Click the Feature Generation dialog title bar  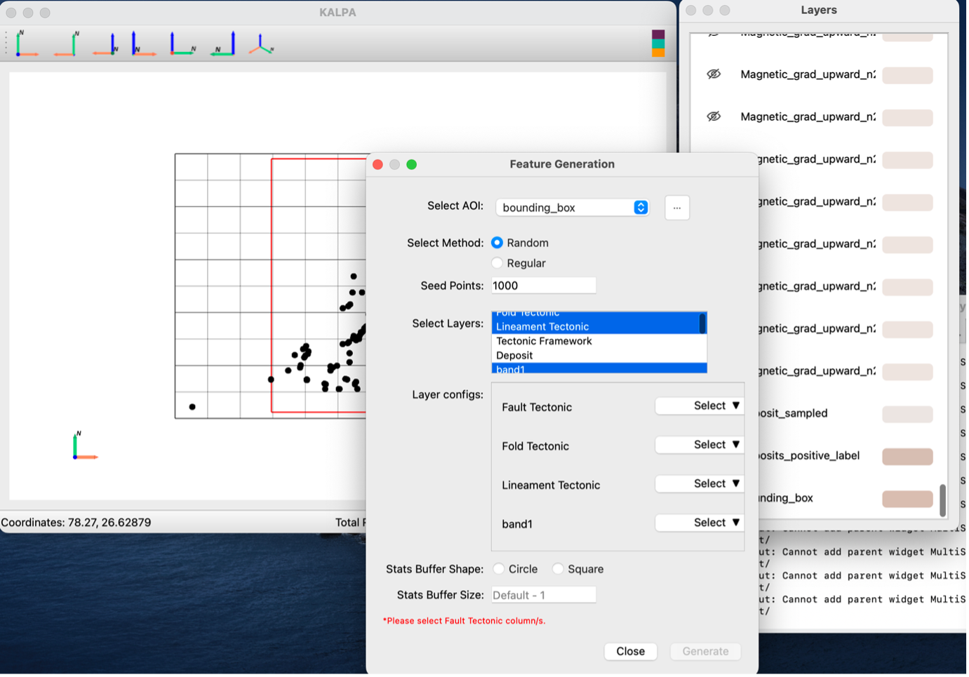[x=562, y=164]
